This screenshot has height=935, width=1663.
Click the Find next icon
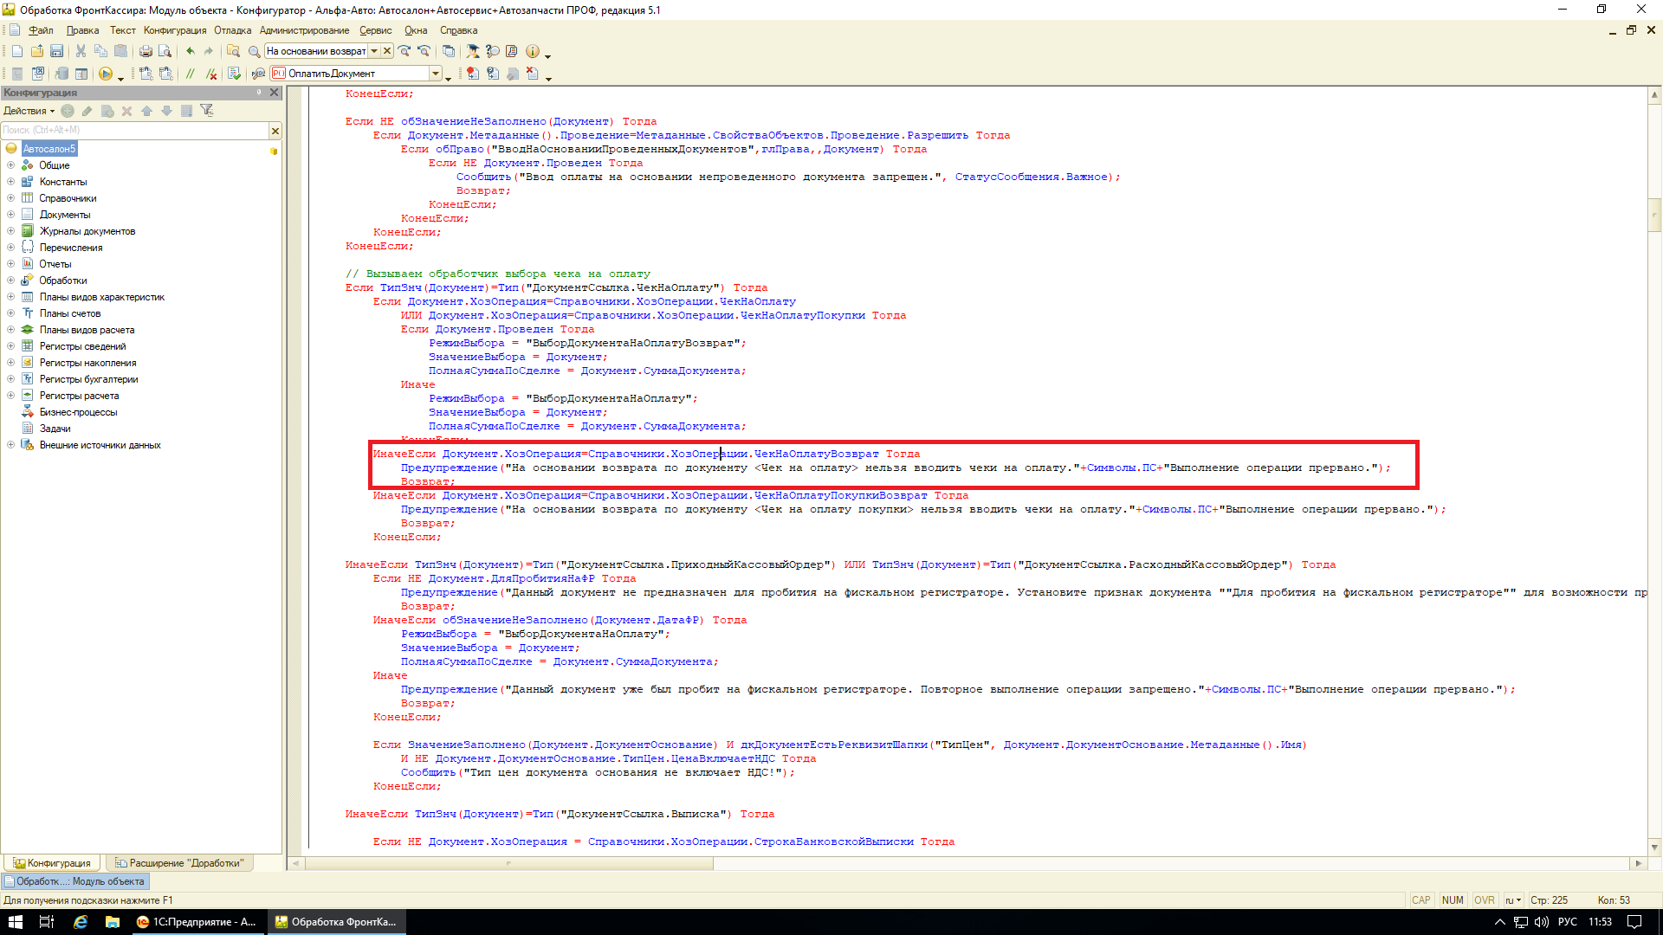404,52
